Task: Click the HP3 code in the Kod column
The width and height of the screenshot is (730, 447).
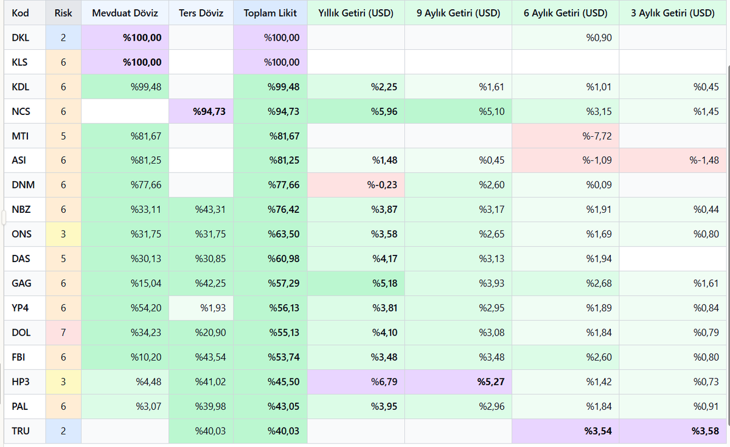Action: click(24, 382)
